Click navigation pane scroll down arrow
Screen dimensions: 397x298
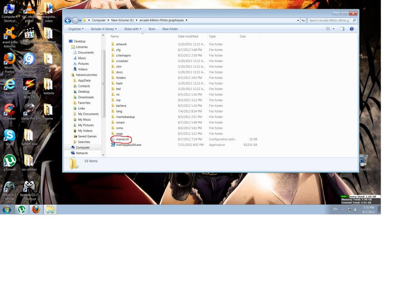(103, 155)
